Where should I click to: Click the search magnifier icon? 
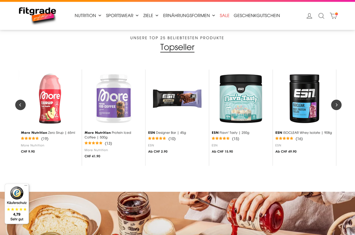pyautogui.click(x=321, y=16)
